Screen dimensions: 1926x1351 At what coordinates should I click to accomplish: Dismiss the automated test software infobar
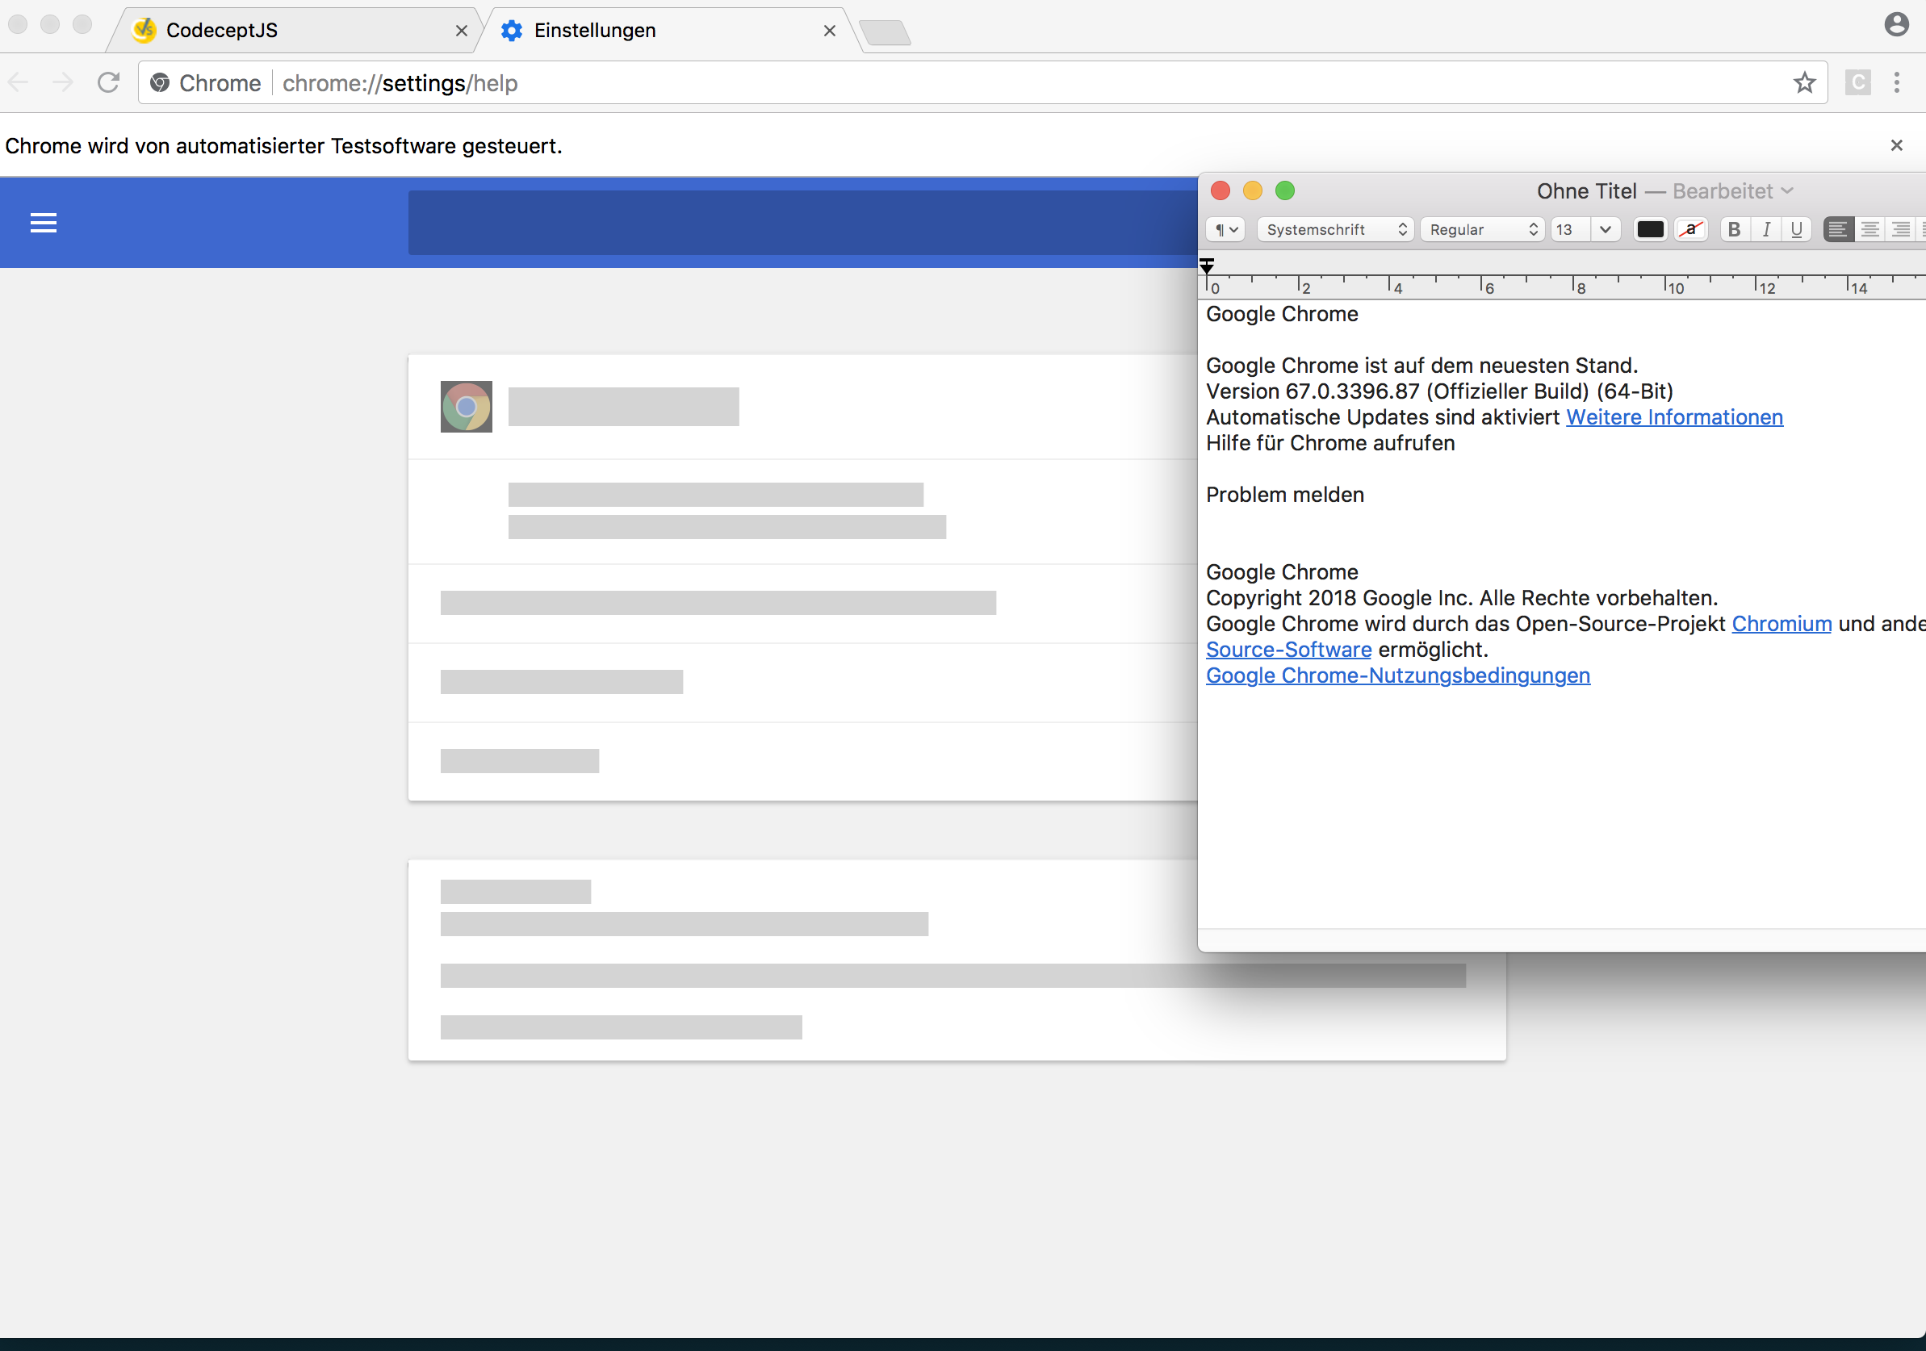tap(1897, 145)
